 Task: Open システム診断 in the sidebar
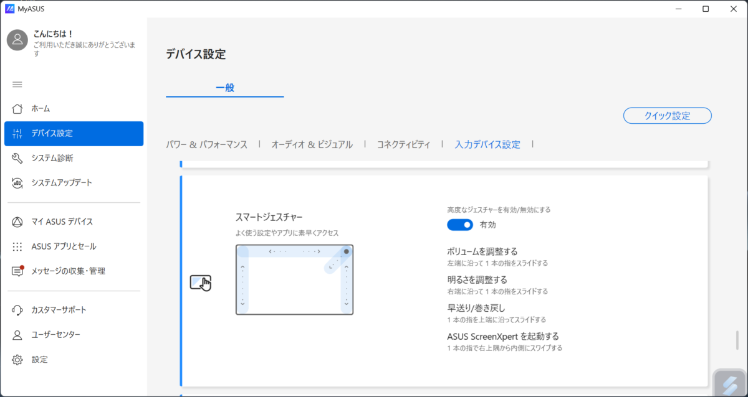pos(74,158)
